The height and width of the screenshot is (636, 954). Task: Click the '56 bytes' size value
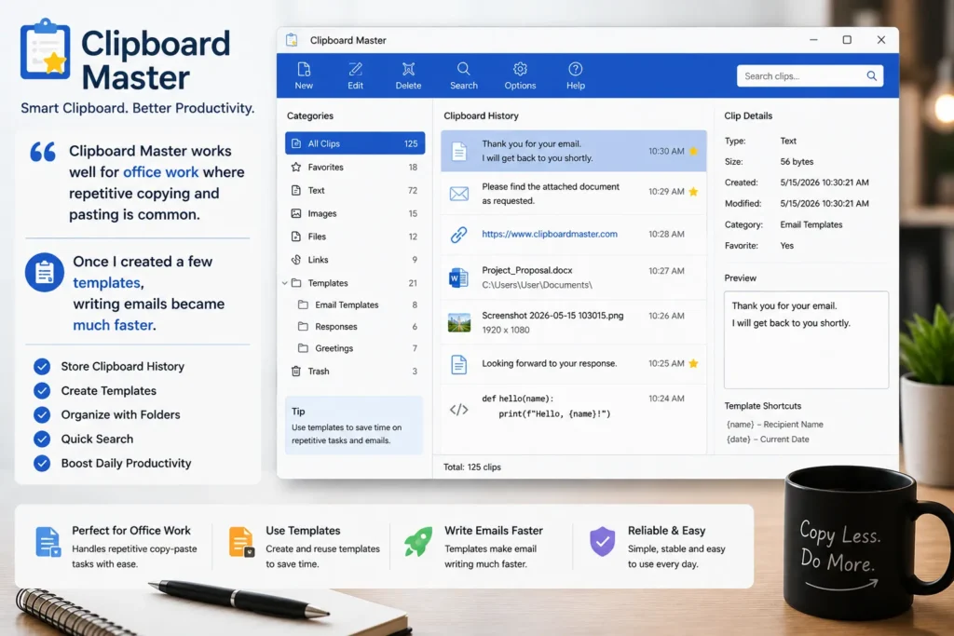coord(797,162)
